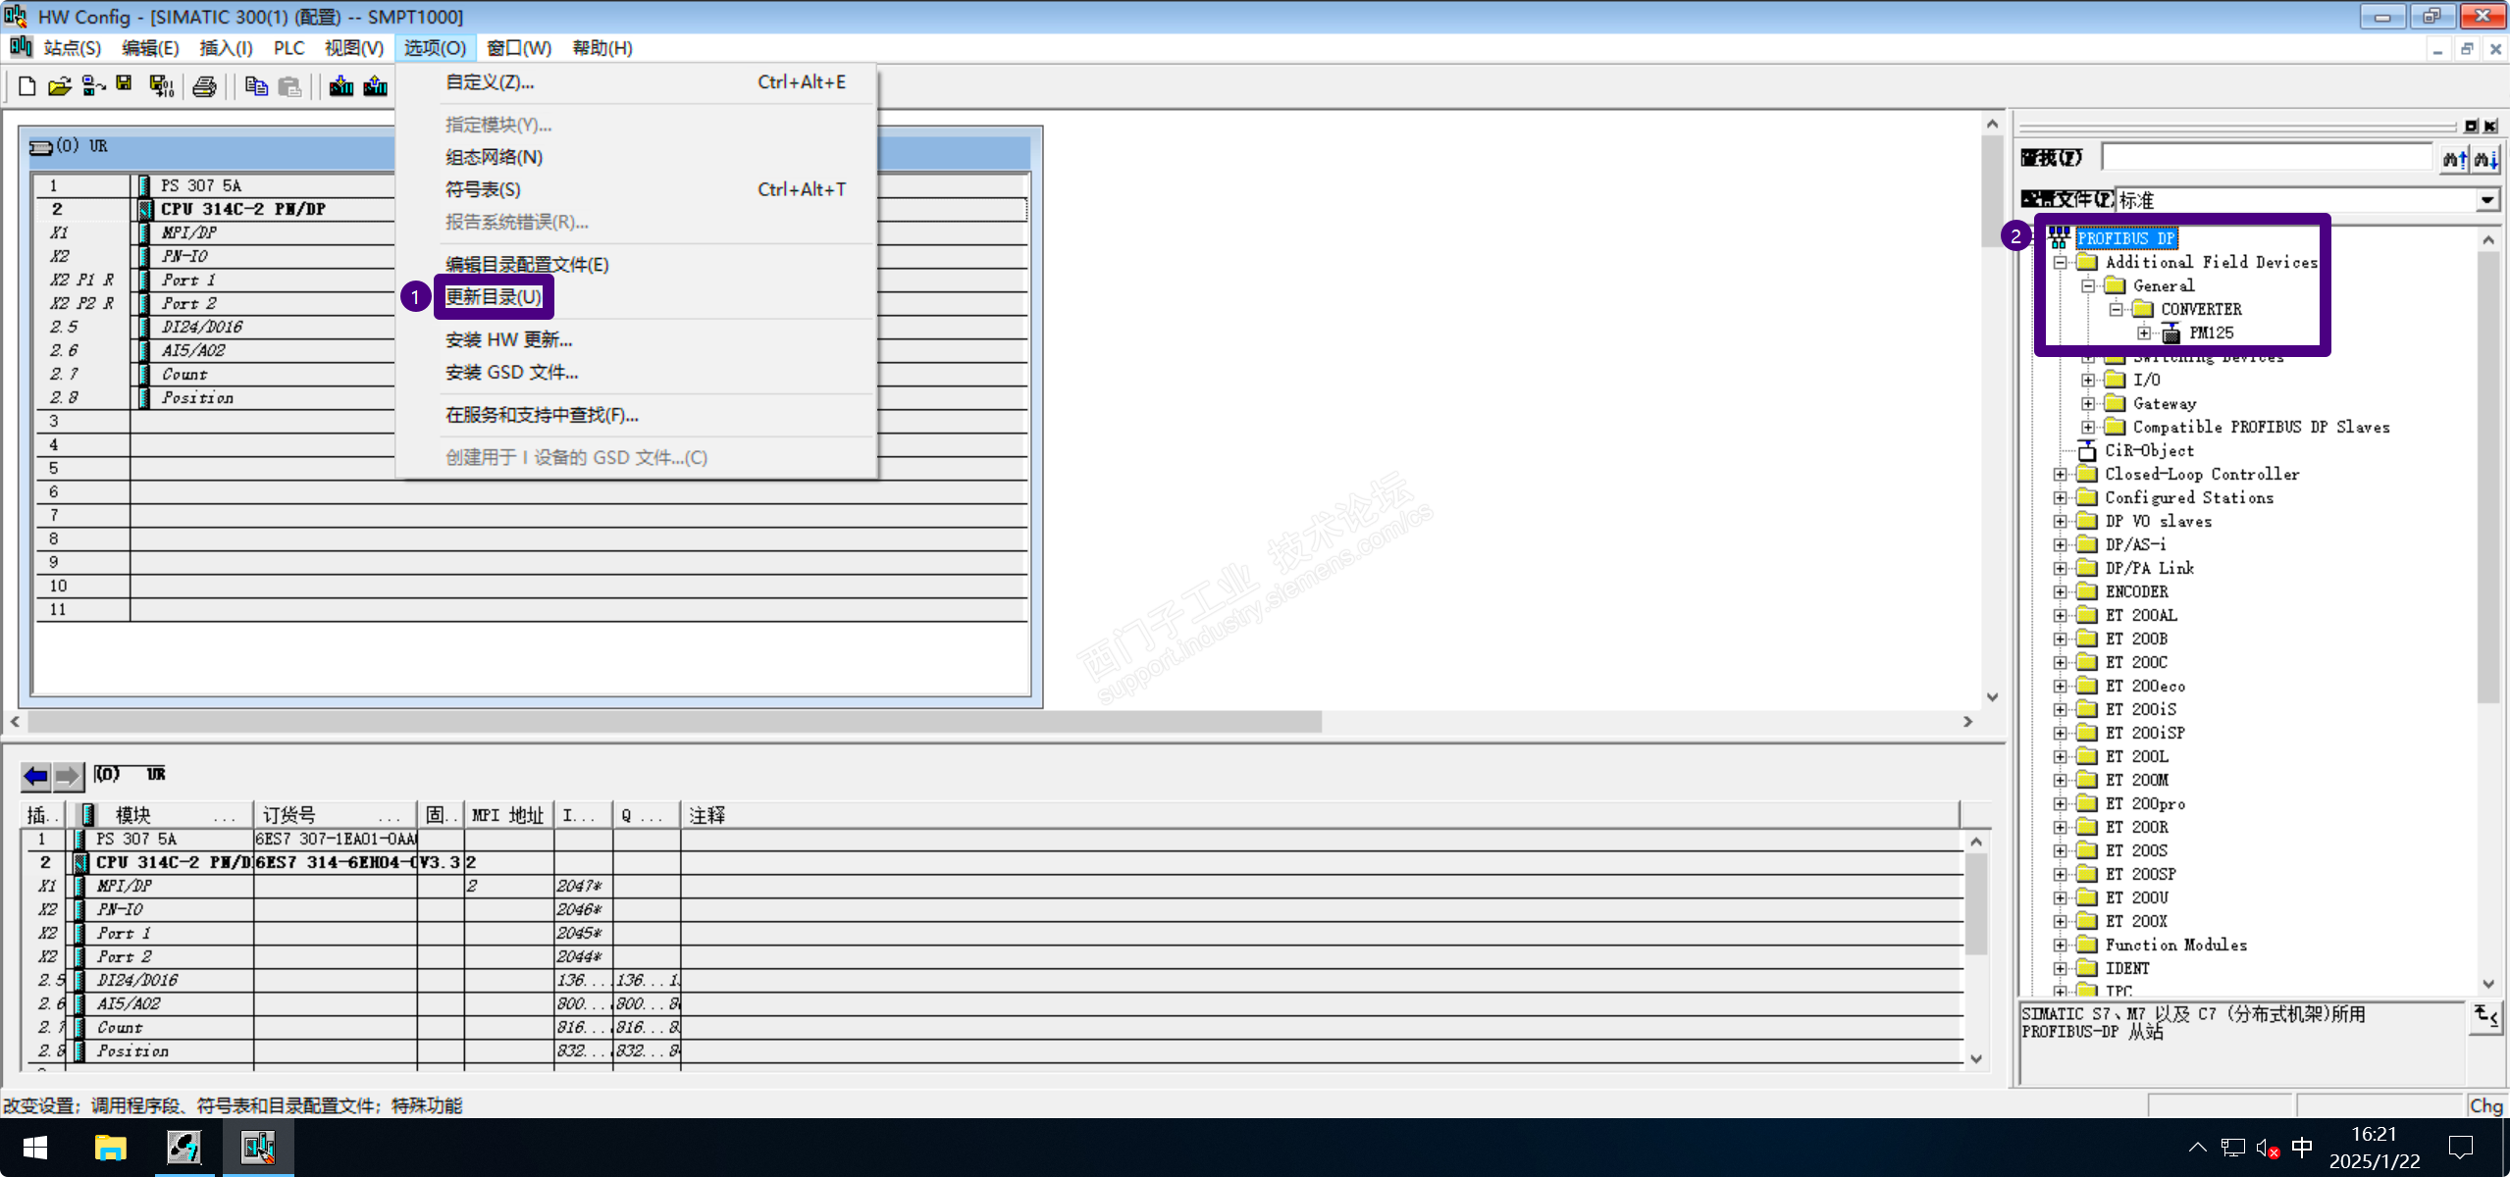Click the Copy toolbar icon
The width and height of the screenshot is (2510, 1177).
click(256, 86)
